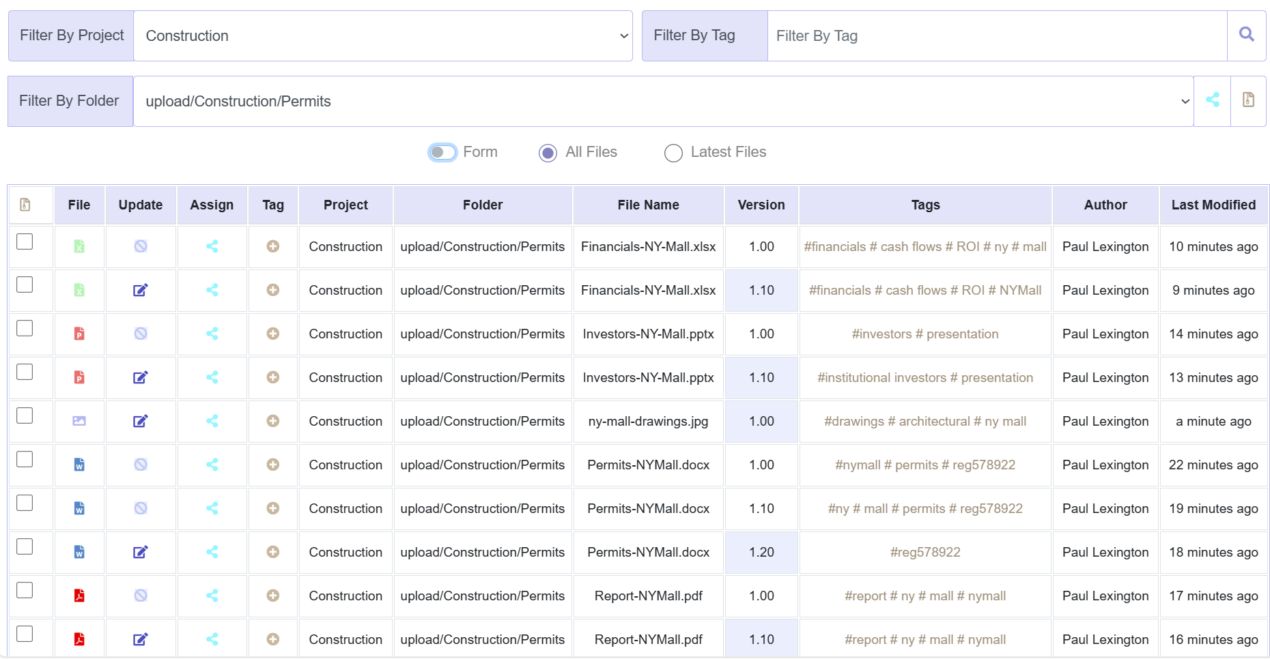Check the box for Financials-NY-Mall.xlsx version 1.00
Viewport: 1270px width, 659px height.
(x=25, y=241)
